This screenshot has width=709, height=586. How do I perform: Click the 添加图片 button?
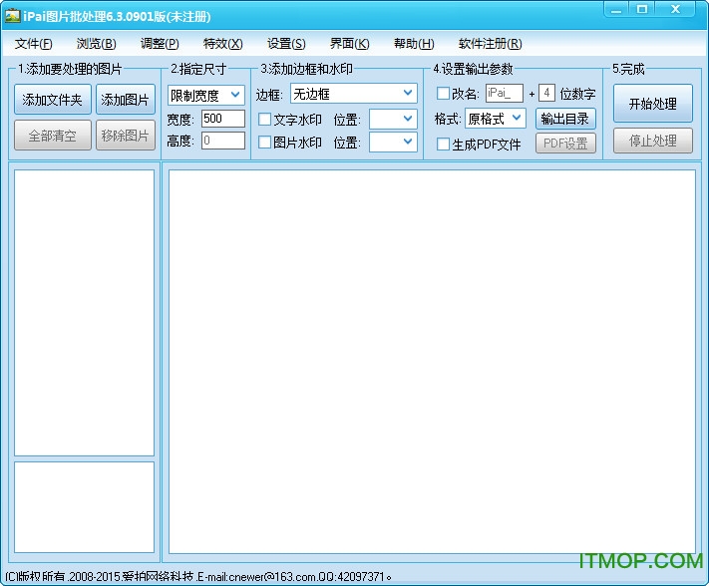point(126,100)
